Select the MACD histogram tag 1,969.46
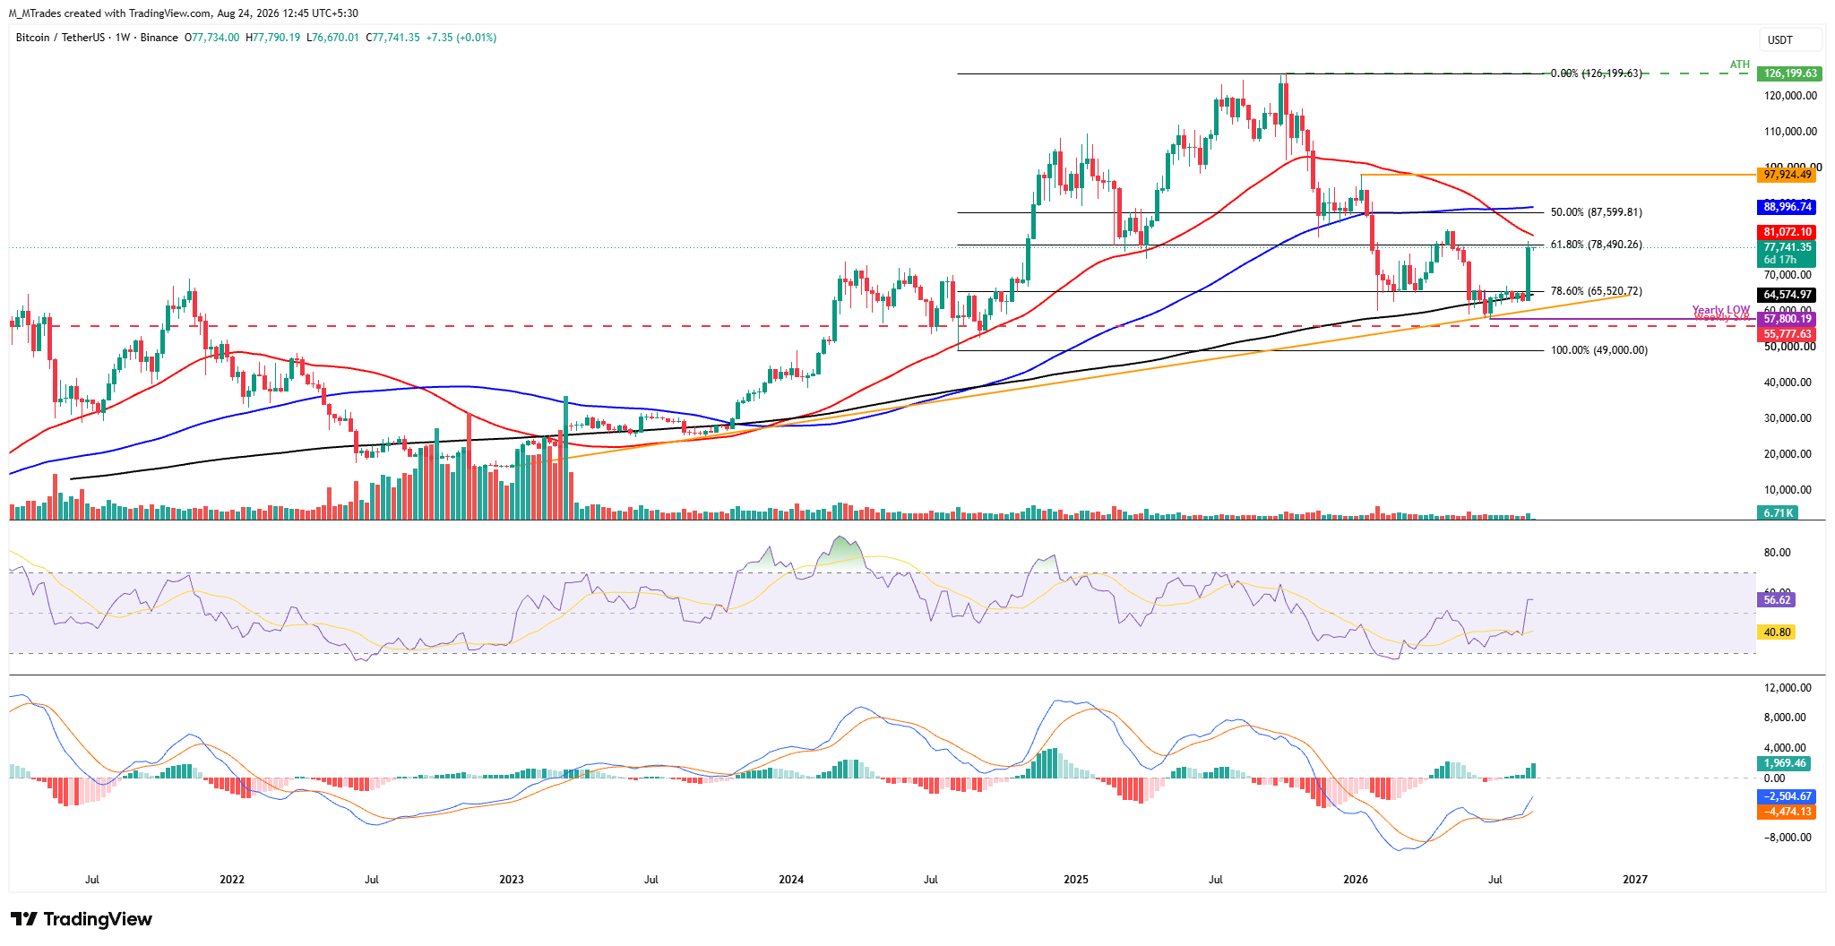Image resolution: width=1835 pixels, height=946 pixels. 1784,764
